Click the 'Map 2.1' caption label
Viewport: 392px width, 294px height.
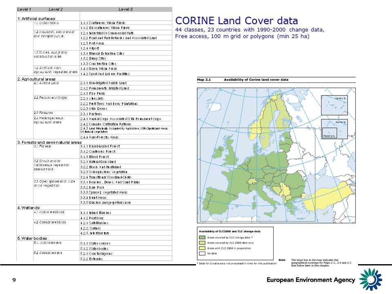(x=204, y=80)
